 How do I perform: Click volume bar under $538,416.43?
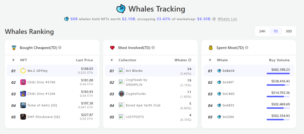point(278,85)
